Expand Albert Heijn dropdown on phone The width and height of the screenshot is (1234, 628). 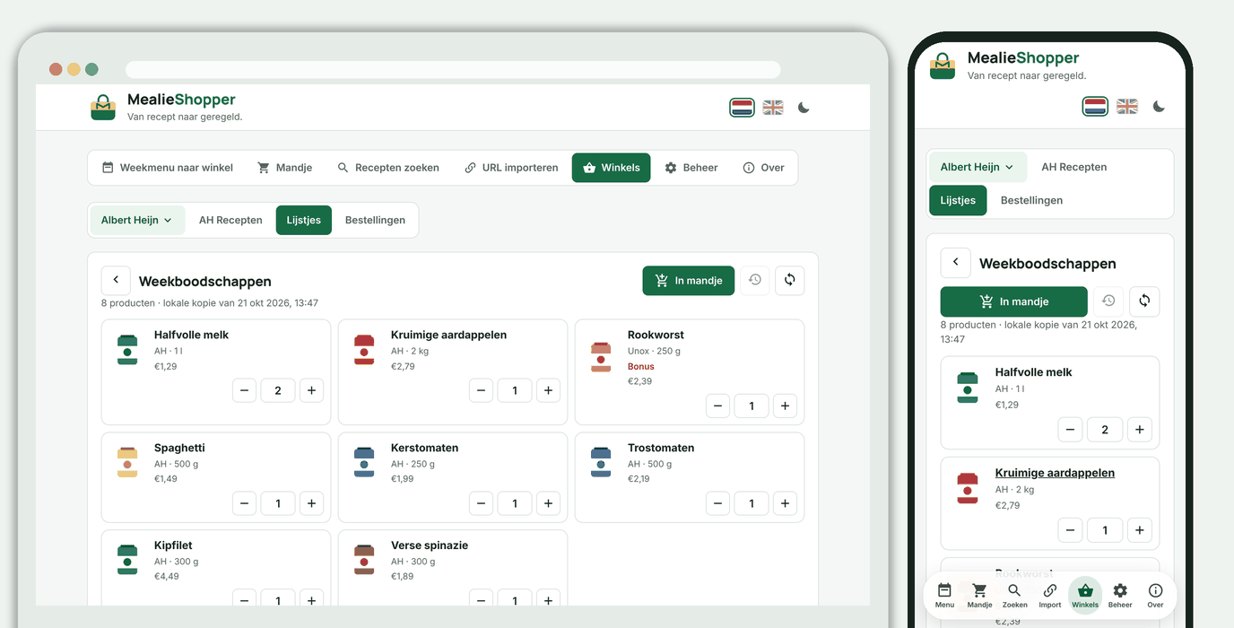[977, 167]
